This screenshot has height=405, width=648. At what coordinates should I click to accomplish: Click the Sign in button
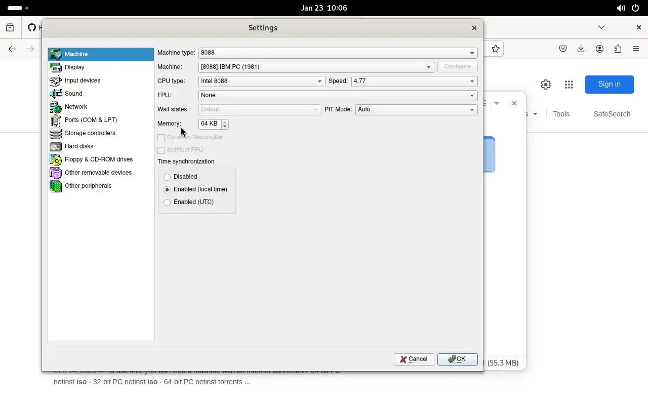(x=610, y=85)
